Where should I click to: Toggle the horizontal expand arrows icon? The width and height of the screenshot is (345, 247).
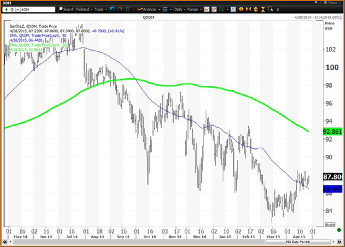tap(241, 9)
